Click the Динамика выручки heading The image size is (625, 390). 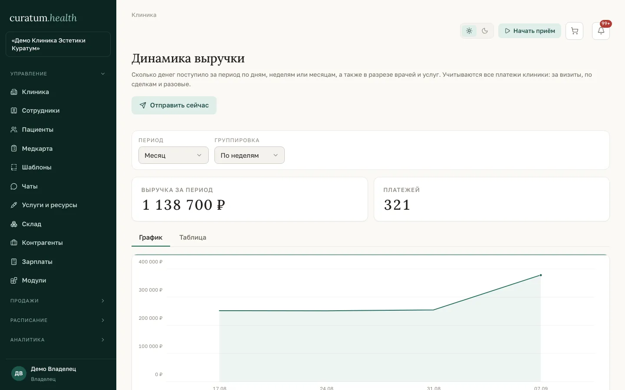(188, 58)
